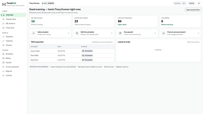Click the Students person icon
The height and width of the screenshot is (114, 203).
pos(4,36)
